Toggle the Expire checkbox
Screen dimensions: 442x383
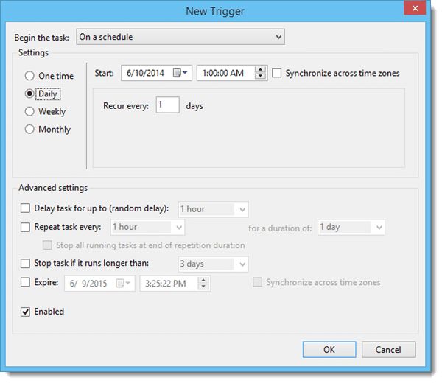click(x=25, y=282)
